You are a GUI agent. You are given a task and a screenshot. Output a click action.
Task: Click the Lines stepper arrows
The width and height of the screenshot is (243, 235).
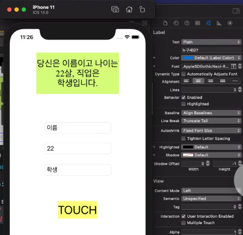[x=240, y=90]
